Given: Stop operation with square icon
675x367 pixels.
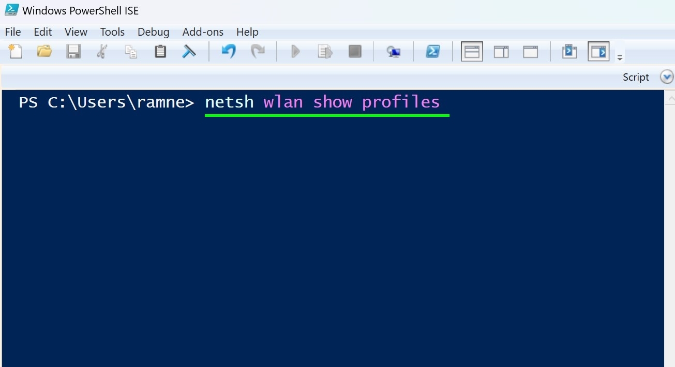Looking at the screenshot, I should point(355,51).
